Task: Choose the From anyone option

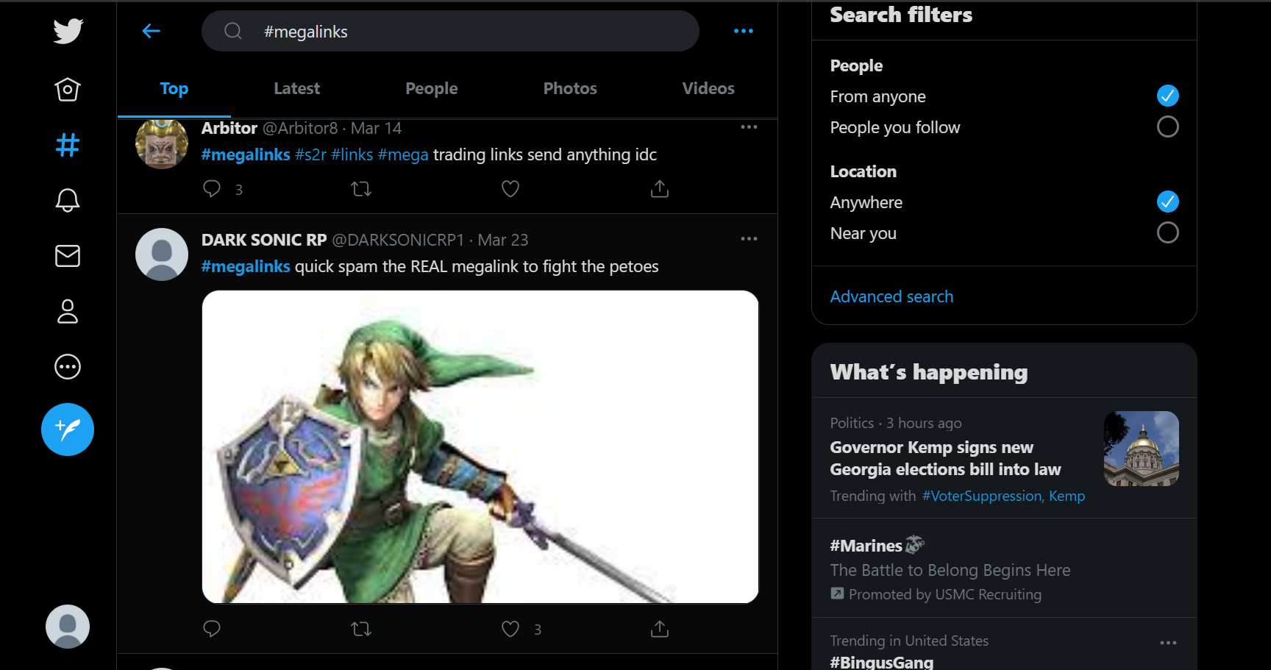Action: [1167, 96]
